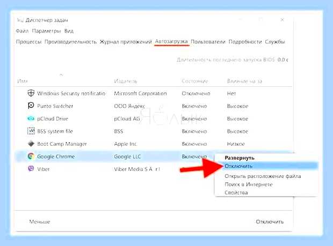This screenshot has width=333, height=246.
Task: Click the Включено status for BSS system file
Action: click(x=194, y=131)
